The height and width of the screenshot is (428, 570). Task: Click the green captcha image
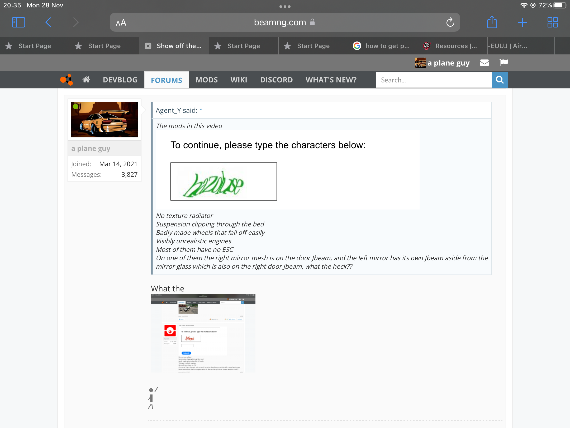224,182
